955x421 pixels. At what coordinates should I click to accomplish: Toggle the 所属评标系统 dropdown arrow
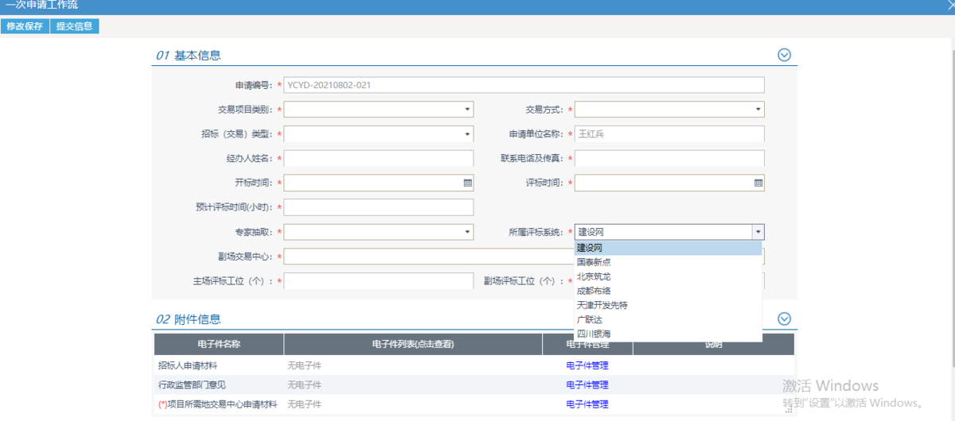tap(758, 232)
